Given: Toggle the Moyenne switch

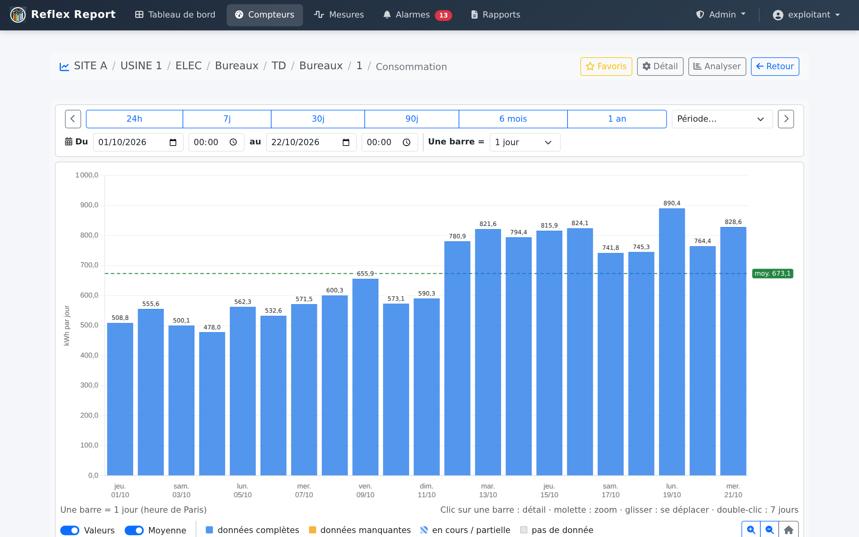Looking at the screenshot, I should tap(134, 530).
